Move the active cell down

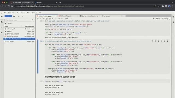(x=158, y=41)
